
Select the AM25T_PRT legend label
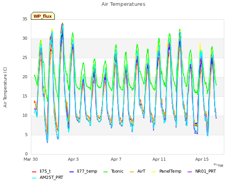click(51, 177)
